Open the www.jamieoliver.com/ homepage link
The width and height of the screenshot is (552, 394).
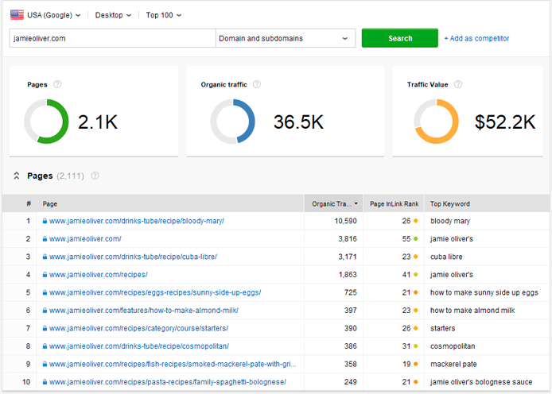85,238
